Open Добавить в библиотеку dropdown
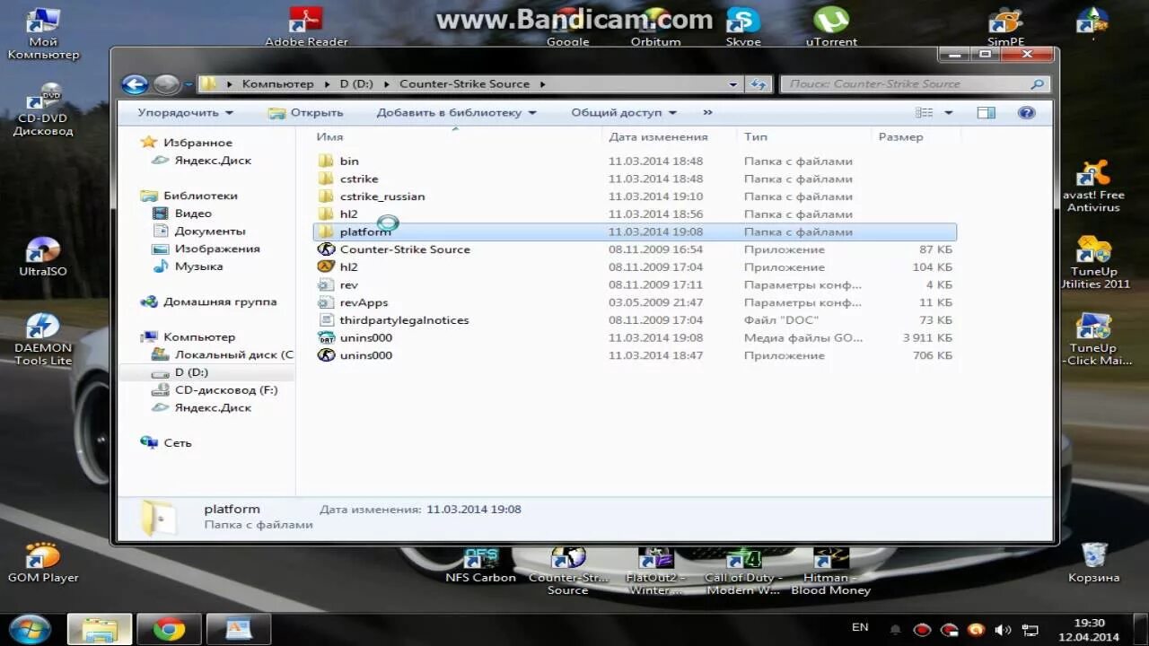Viewport: 1149px width, 646px height. pos(456,112)
